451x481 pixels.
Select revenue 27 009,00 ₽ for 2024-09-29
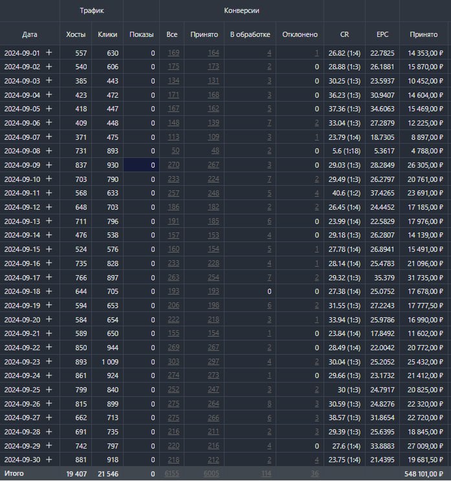click(425, 446)
